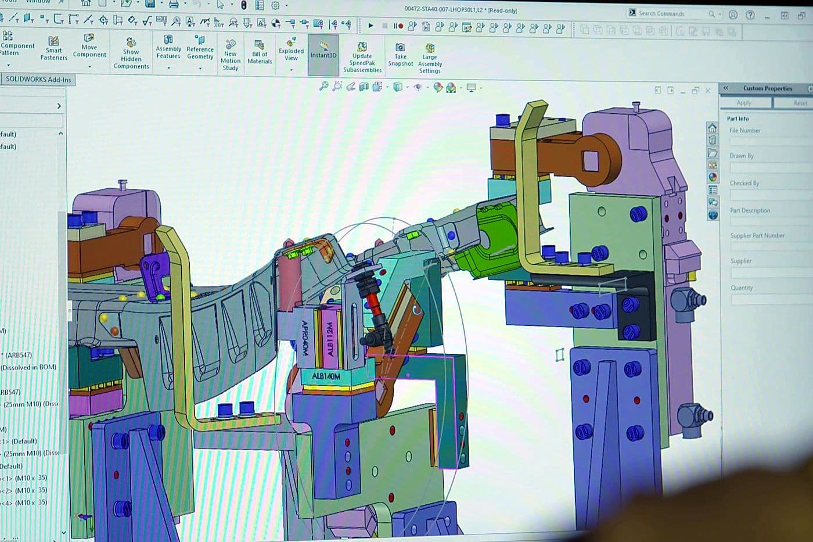Click the Take Snapshot tool
Image resolution: width=813 pixels, height=542 pixels.
(x=400, y=55)
